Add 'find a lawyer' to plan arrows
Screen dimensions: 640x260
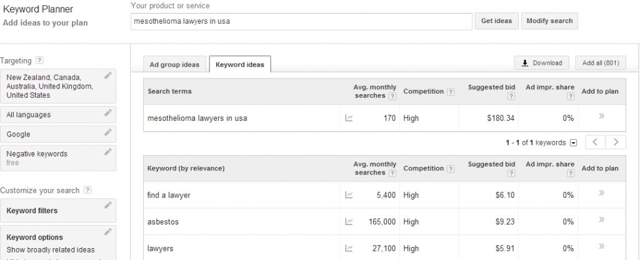pos(601,194)
